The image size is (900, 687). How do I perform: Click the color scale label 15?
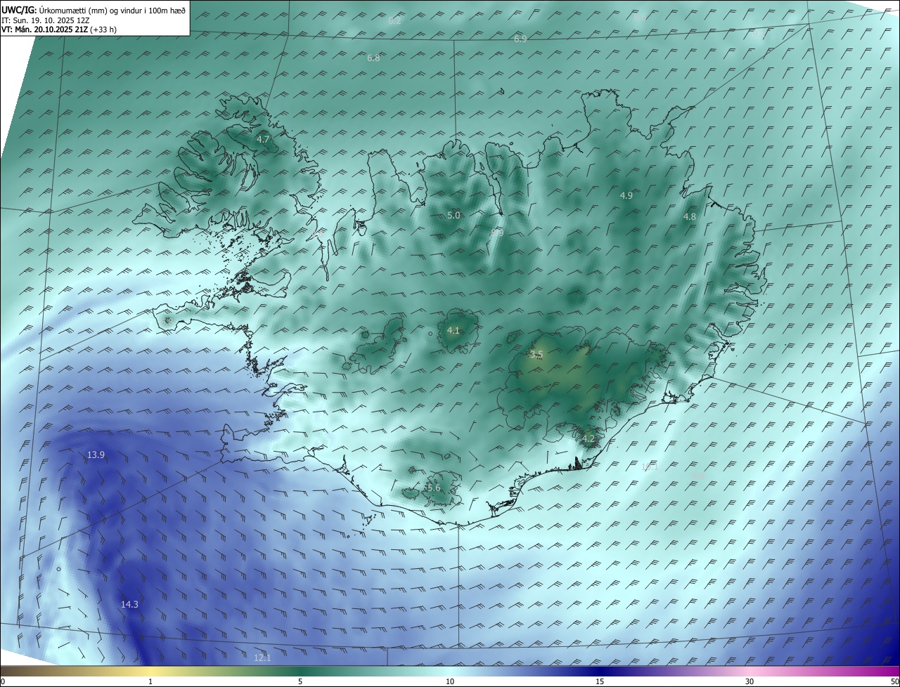600,681
